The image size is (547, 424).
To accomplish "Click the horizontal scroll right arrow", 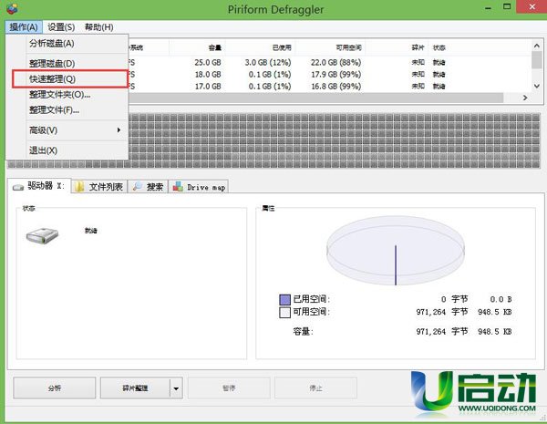I will (x=525, y=98).
